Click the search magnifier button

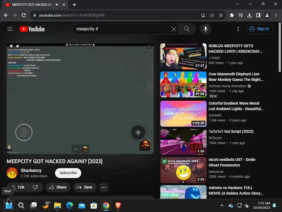[x=187, y=29]
